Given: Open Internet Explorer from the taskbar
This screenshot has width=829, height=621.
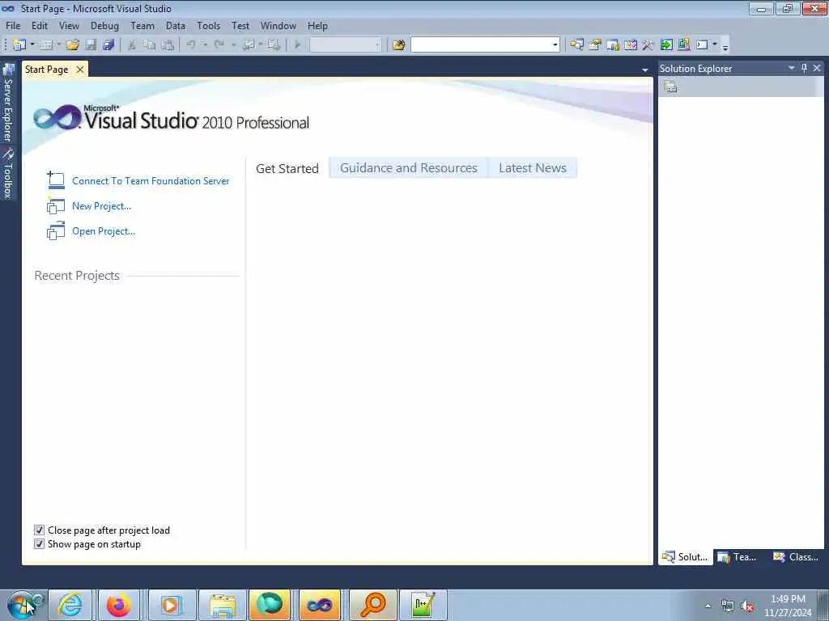Looking at the screenshot, I should (70, 605).
